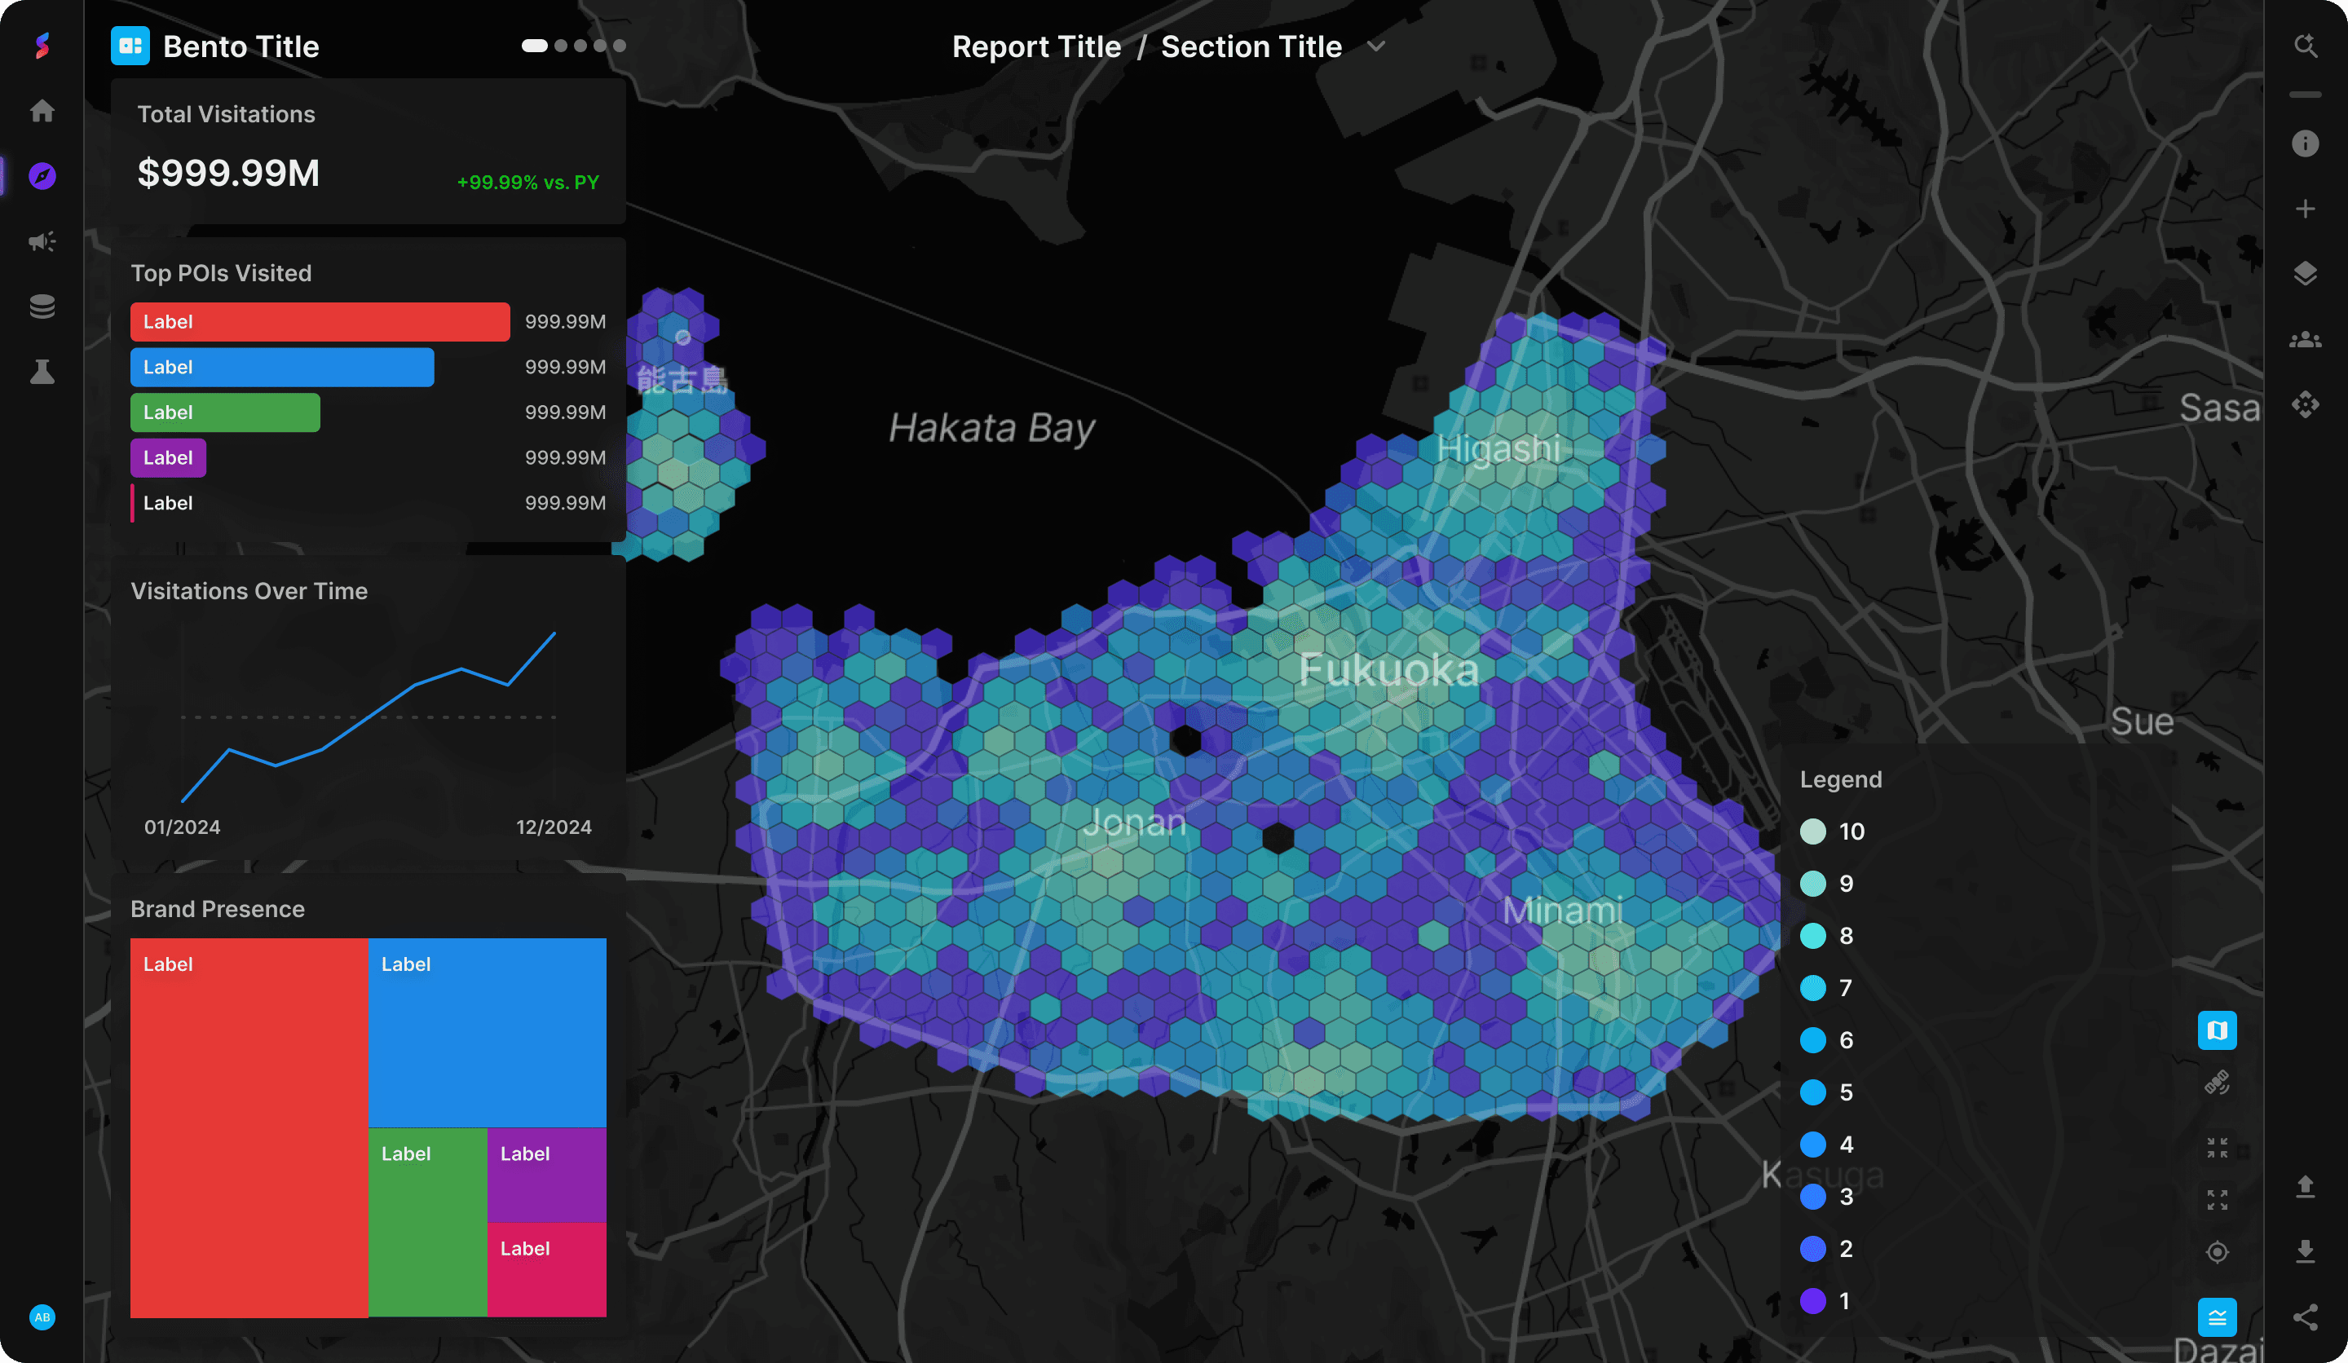Image resolution: width=2348 pixels, height=1363 pixels.
Task: Click the share icon
Action: coord(2305,1317)
